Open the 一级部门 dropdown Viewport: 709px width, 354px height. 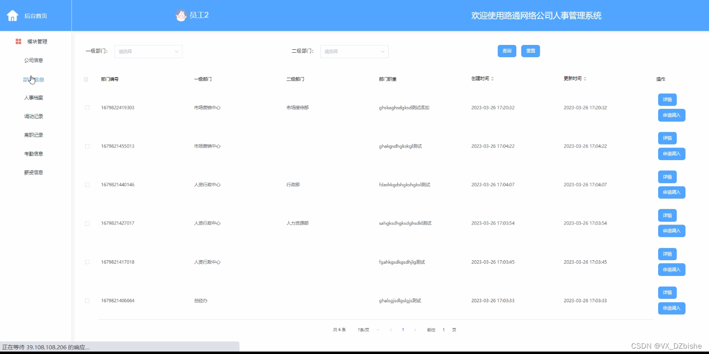tap(148, 51)
